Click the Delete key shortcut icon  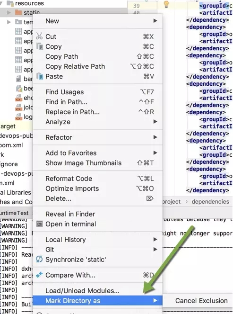[150, 198]
